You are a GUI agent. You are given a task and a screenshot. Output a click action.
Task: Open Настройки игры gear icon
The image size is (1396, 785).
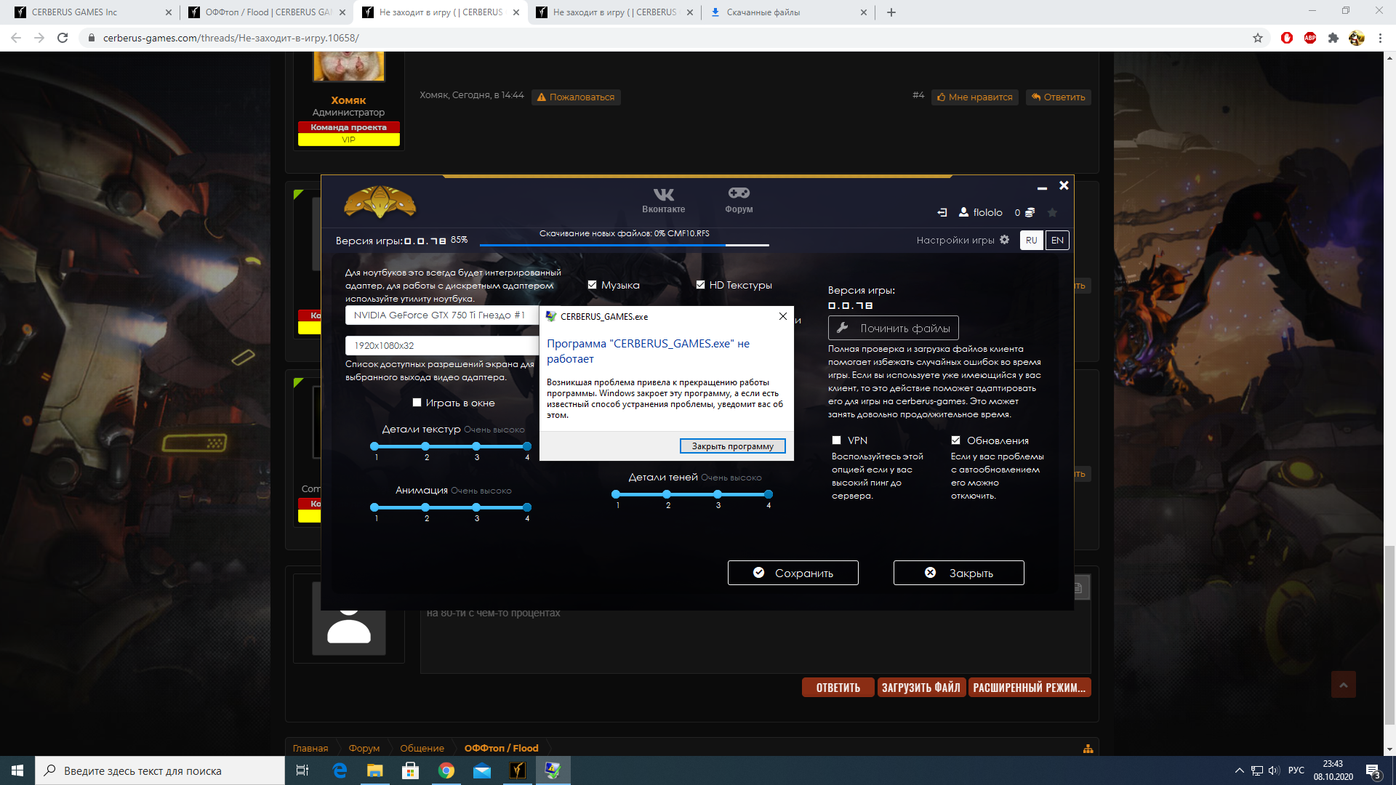click(x=1004, y=240)
